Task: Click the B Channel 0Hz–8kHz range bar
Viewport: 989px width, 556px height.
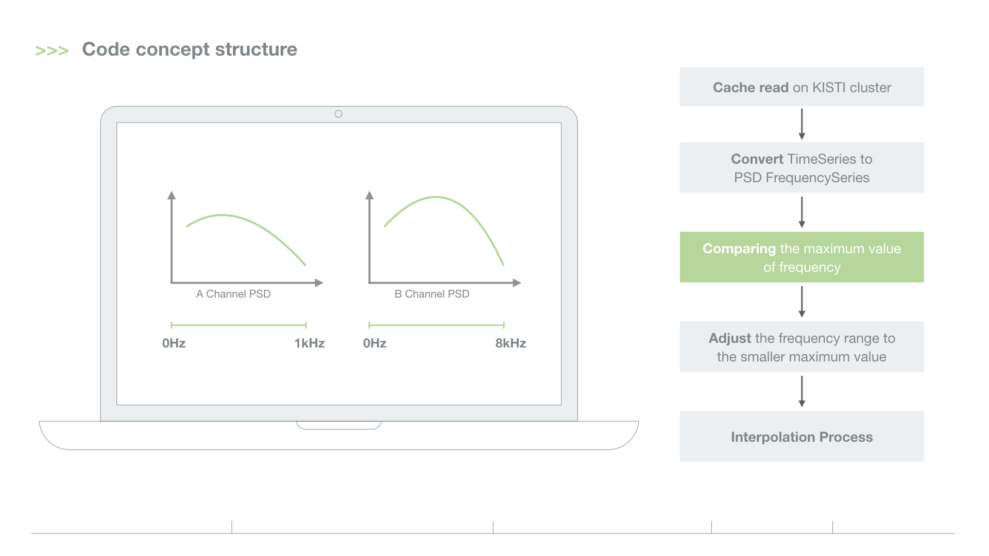Action: pyautogui.click(x=436, y=325)
